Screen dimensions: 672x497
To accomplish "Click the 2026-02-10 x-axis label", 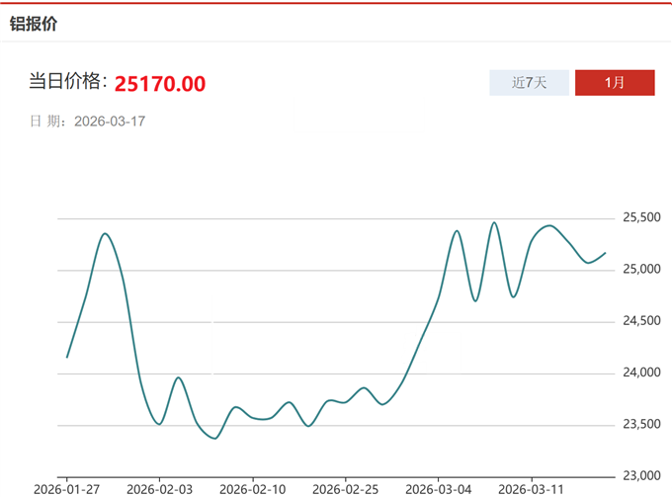I will pos(252,488).
